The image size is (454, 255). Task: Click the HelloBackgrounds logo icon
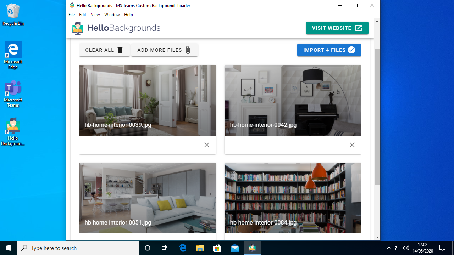[x=78, y=28]
